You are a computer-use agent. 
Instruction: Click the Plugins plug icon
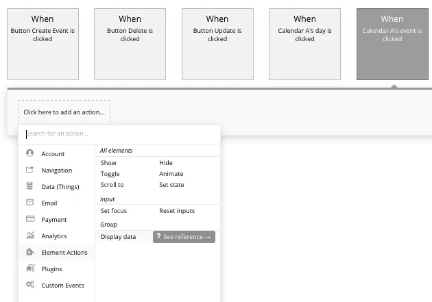(29, 268)
